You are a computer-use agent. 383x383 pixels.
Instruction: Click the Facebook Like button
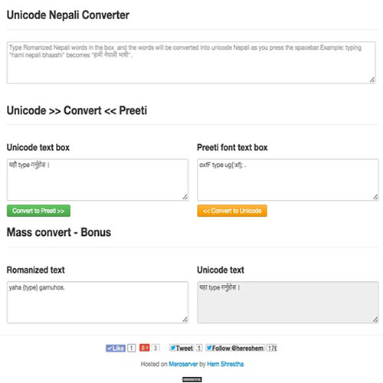pos(116,348)
